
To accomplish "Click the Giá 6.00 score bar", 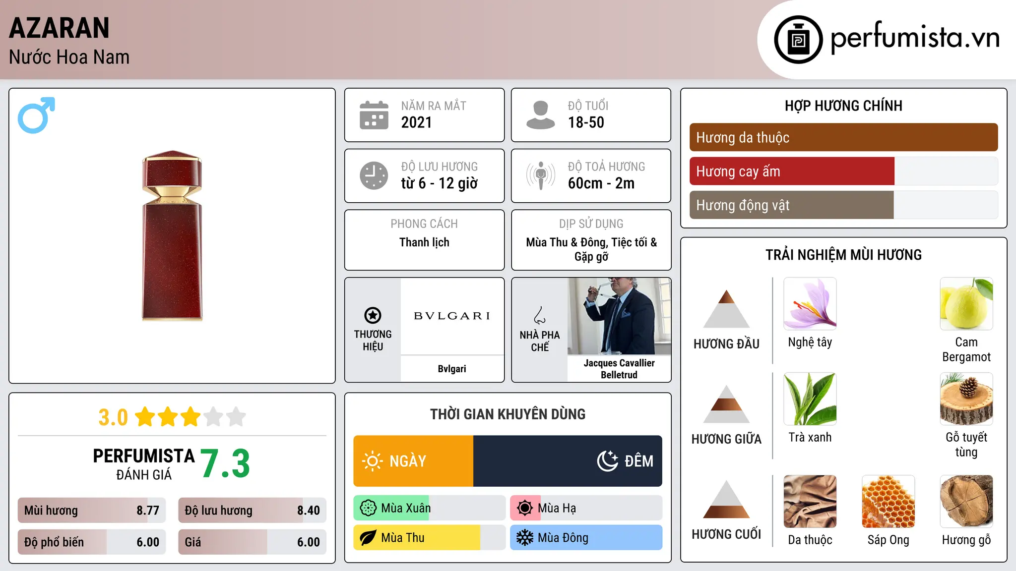I will pos(252,542).
